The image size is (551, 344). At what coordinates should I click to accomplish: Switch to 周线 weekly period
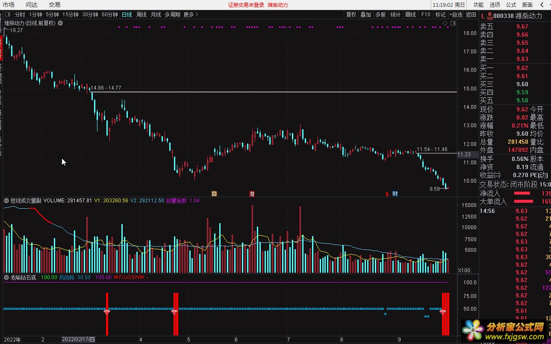point(141,15)
